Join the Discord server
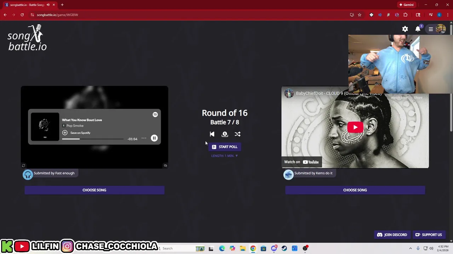The height and width of the screenshot is (254, 453). pos(392,235)
